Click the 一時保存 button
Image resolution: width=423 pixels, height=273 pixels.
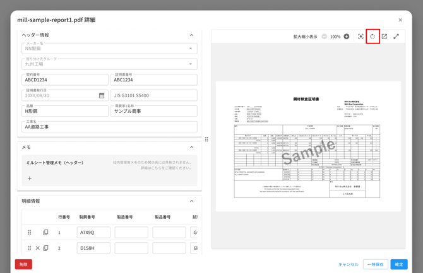click(376, 264)
